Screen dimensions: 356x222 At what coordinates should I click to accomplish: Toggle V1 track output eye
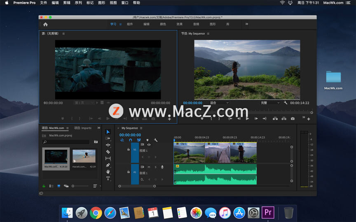(x=149, y=145)
